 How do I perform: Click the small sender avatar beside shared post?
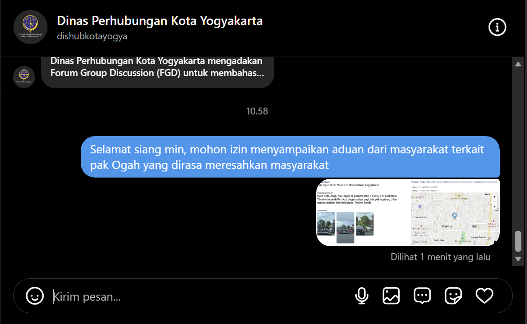point(24,77)
